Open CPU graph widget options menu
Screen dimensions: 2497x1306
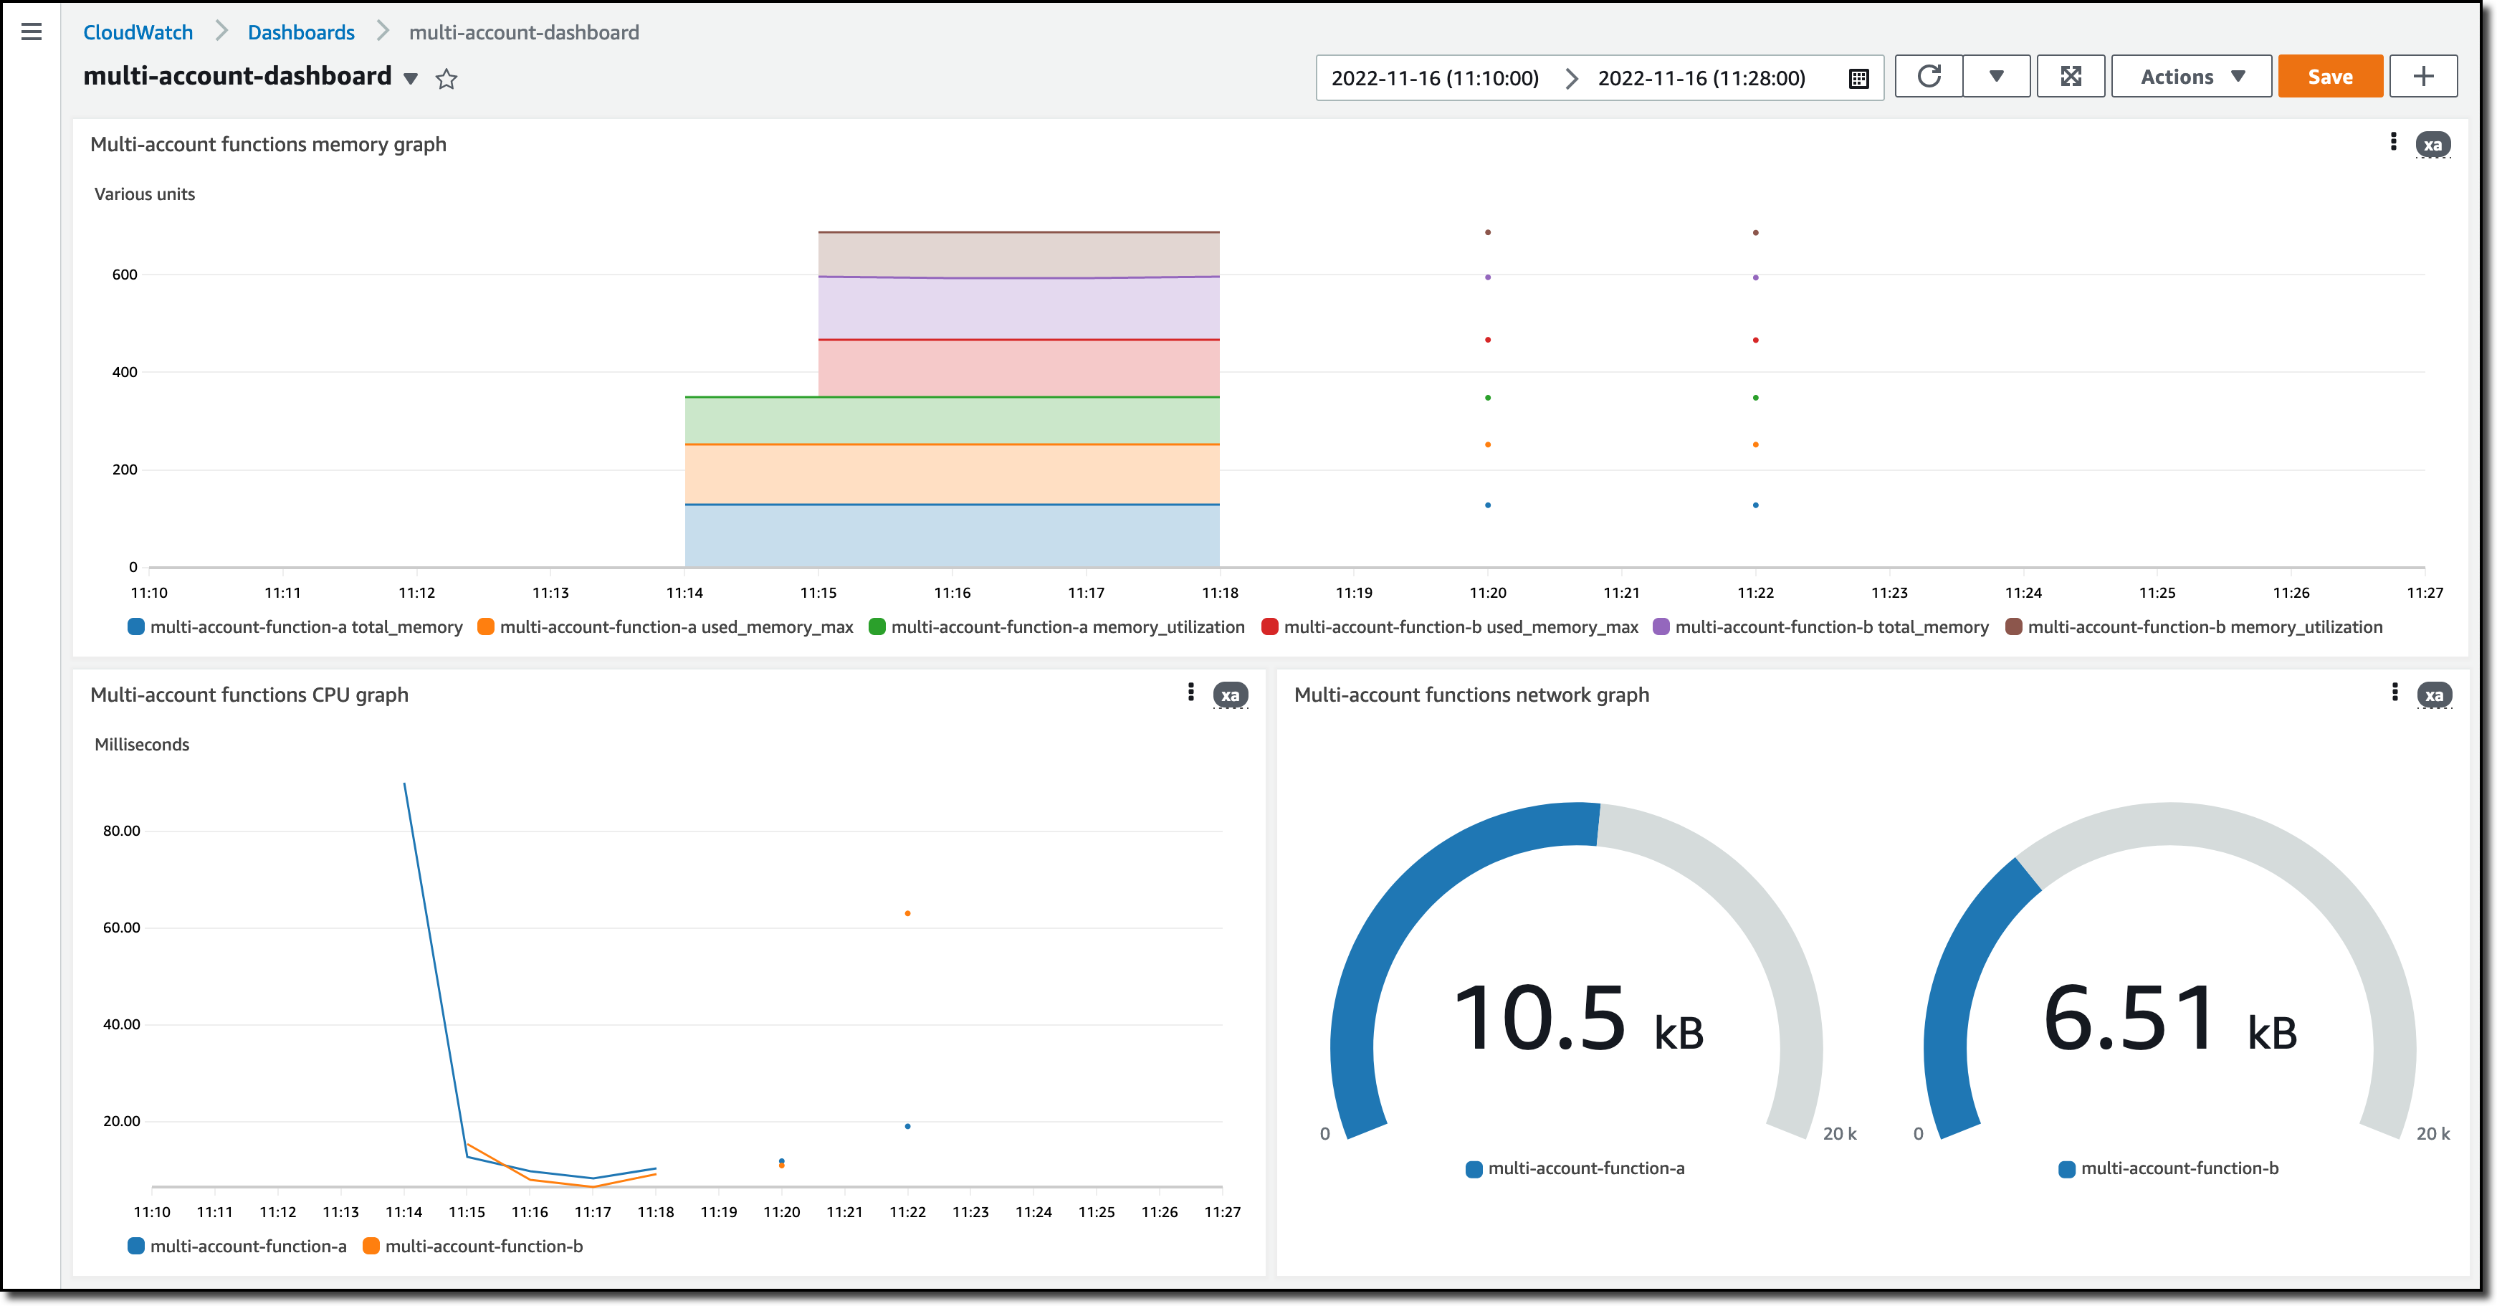tap(1190, 692)
